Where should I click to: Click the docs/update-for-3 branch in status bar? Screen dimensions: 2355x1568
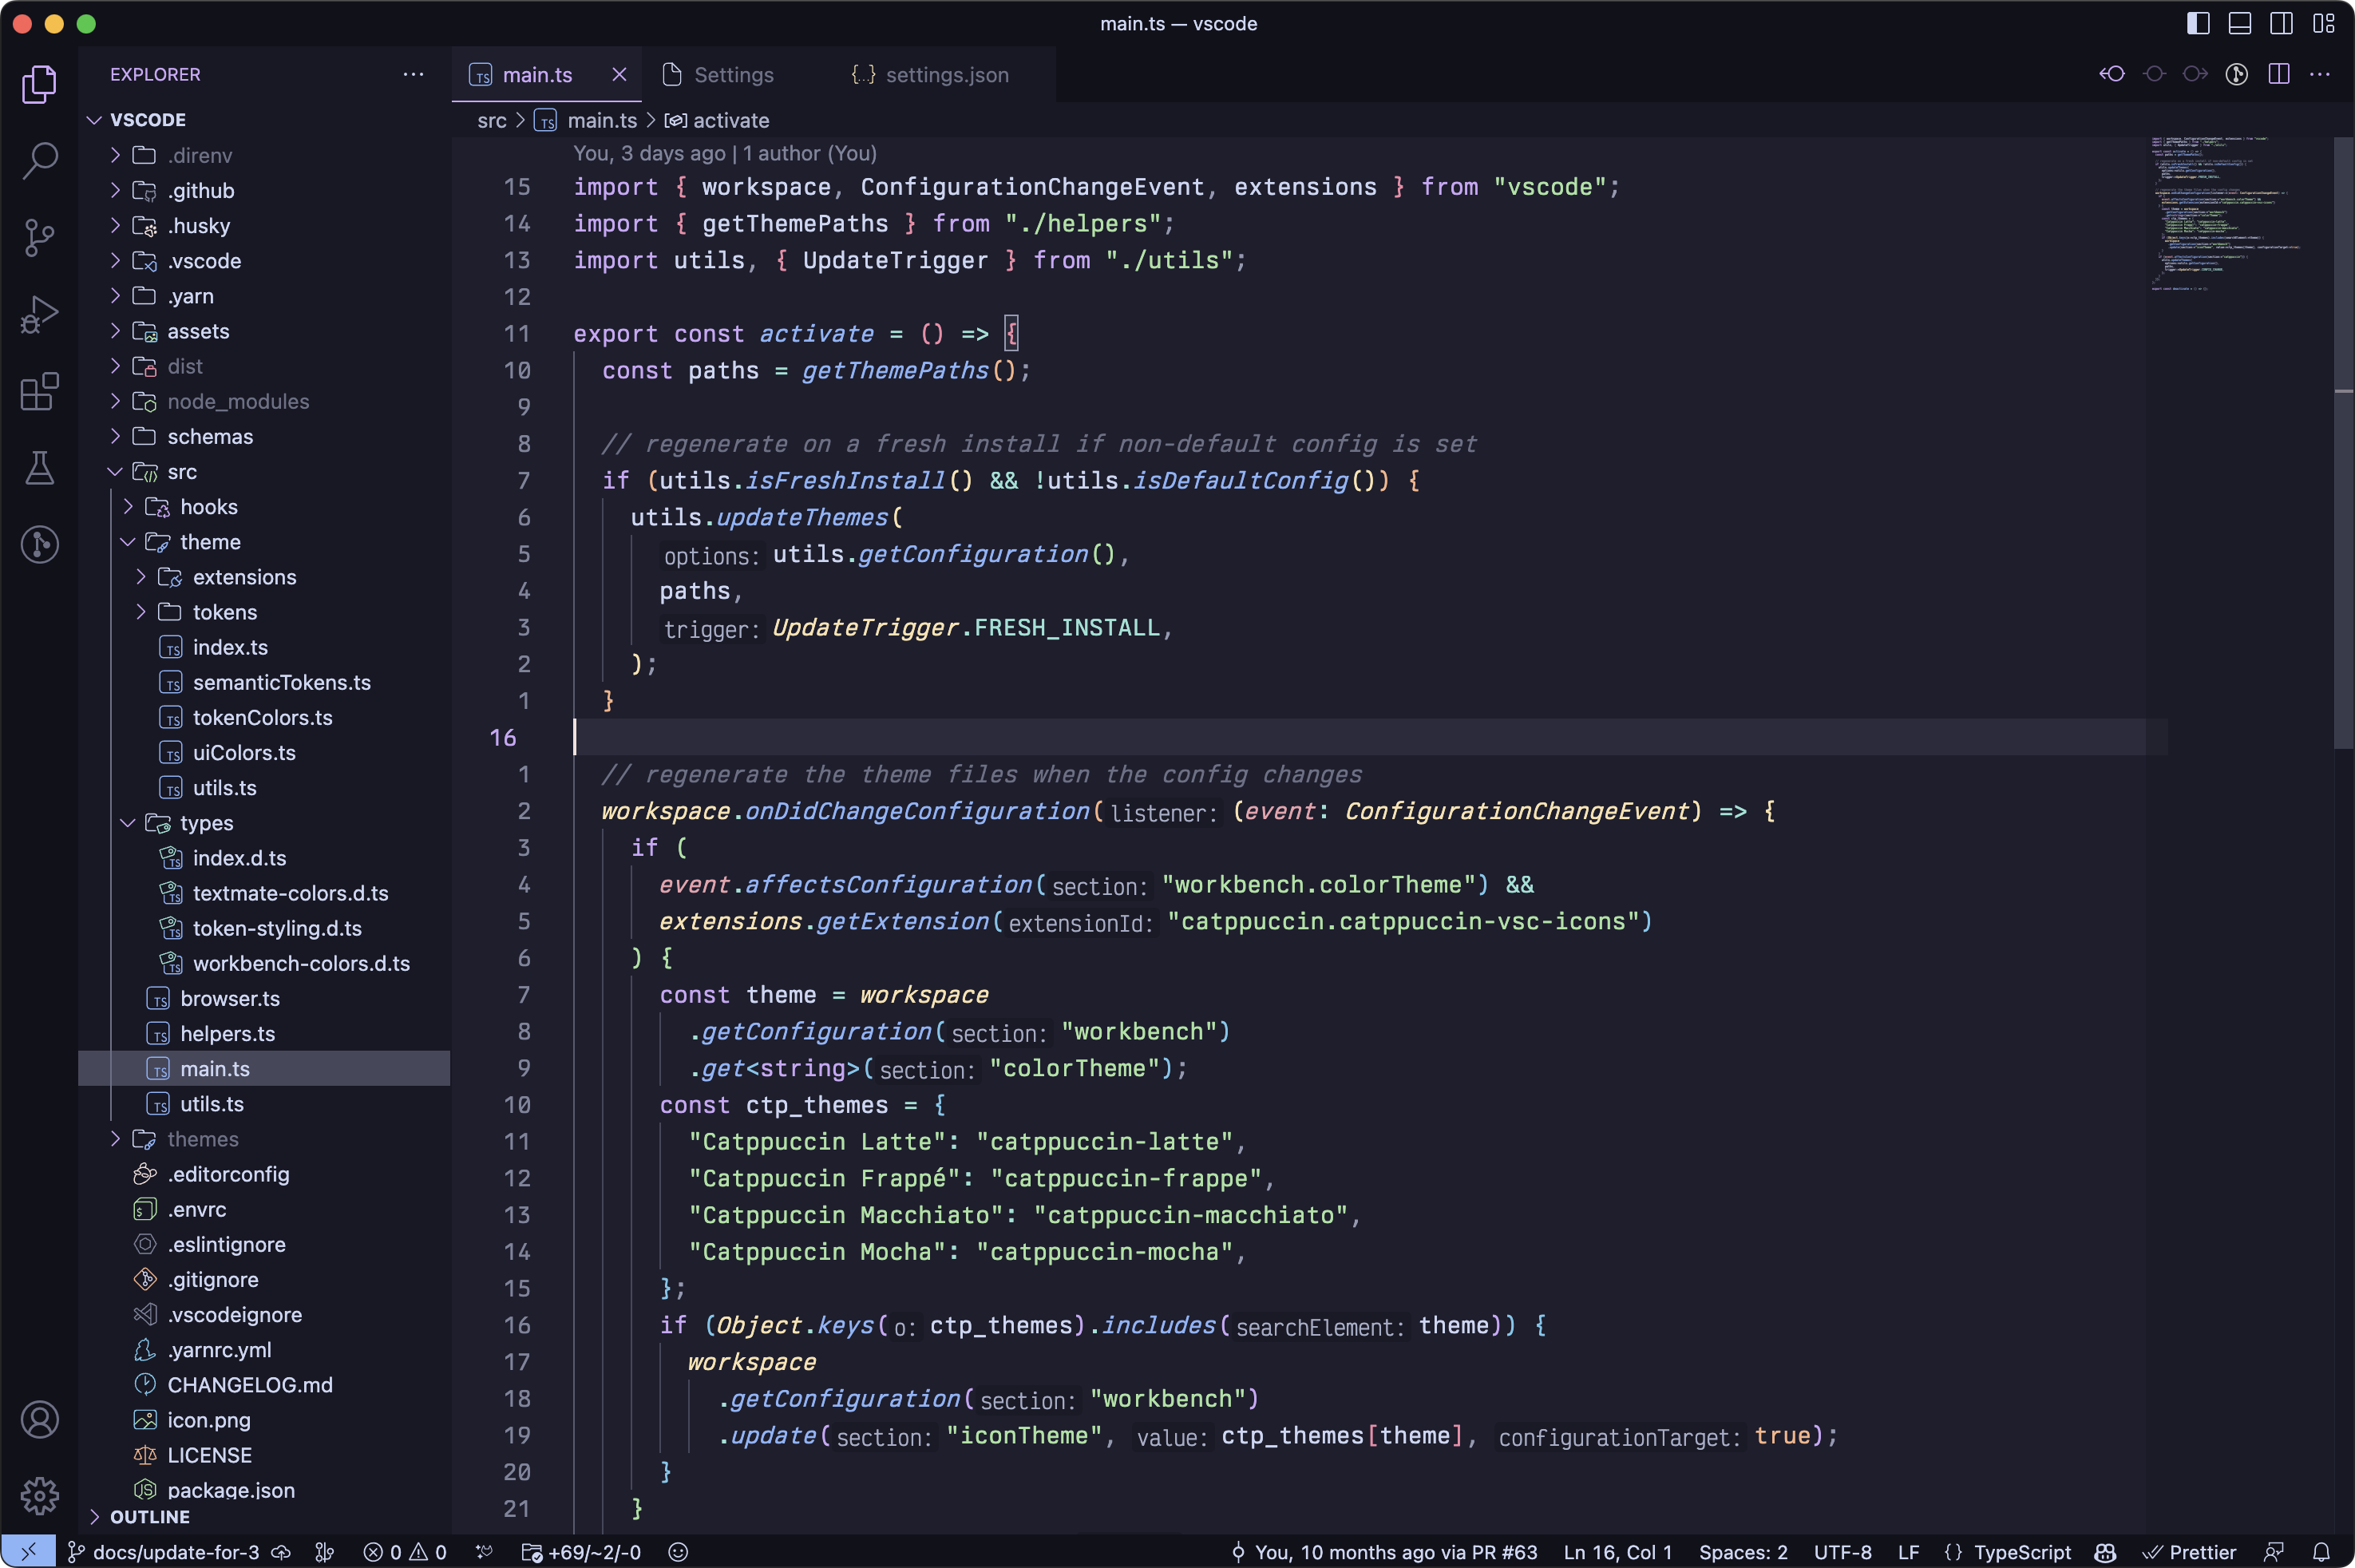pos(175,1552)
